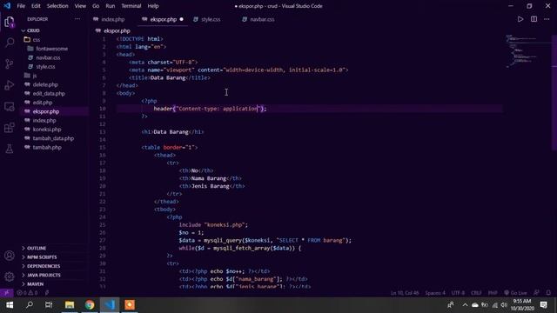Open Source Control view icon
The image size is (557, 313).
(x=10, y=63)
